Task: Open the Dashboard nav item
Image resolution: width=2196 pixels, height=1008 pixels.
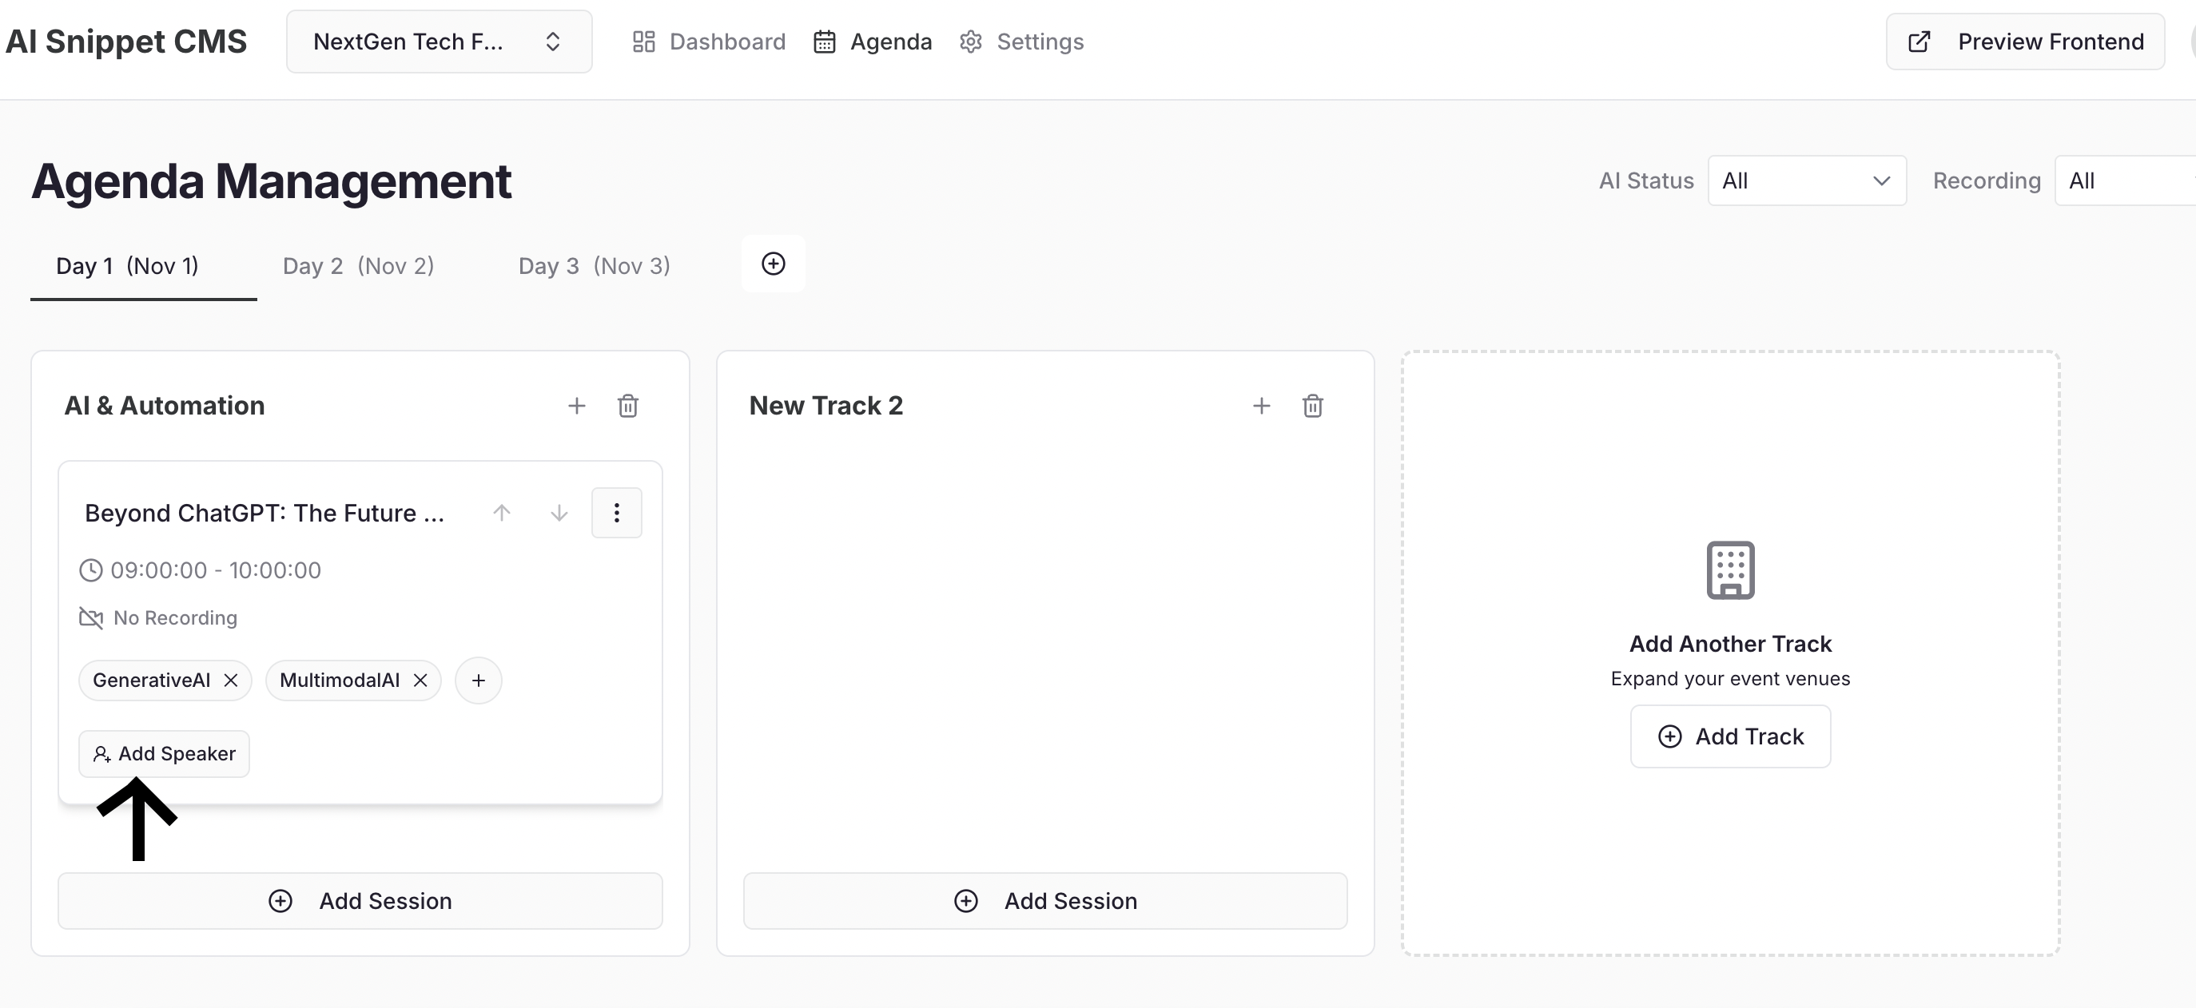Action: coord(708,42)
